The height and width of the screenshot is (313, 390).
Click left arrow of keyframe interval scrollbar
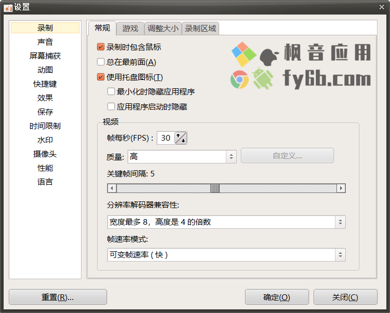click(112, 188)
